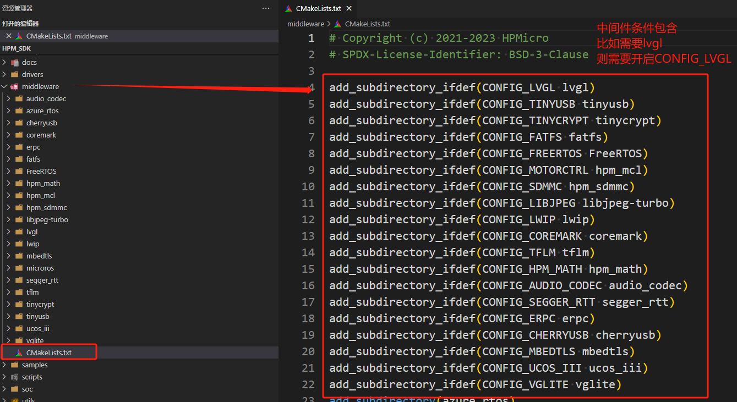The image size is (737, 402).
Task: Click the samples folder icon
Action: (15, 365)
